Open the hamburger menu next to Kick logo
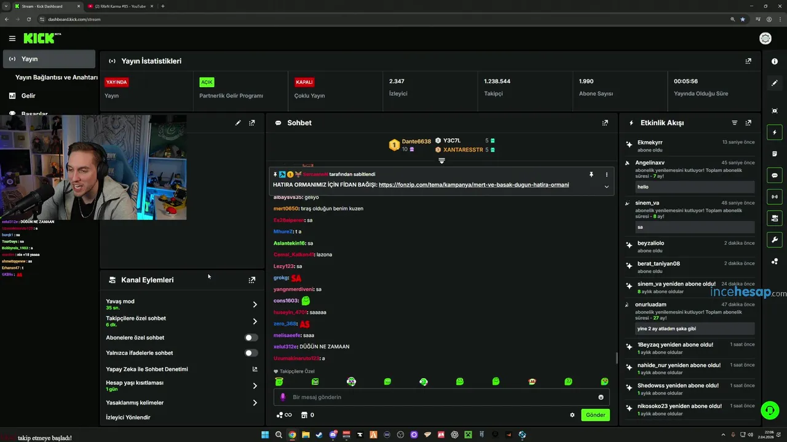 click(12, 39)
